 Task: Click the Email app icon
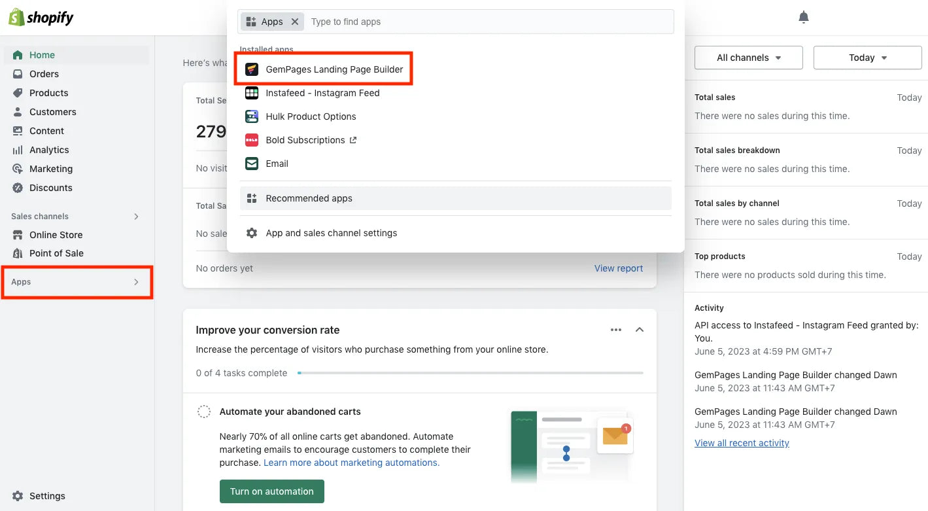coord(252,164)
